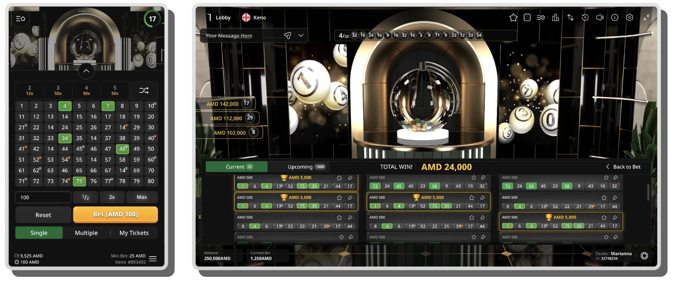The image size is (676, 281).
Task: Open the settings gear icon
Action: coord(629,18)
